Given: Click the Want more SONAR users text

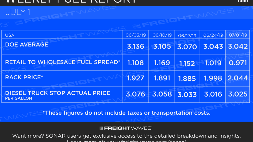Looking at the screenshot, I should click(127, 136).
